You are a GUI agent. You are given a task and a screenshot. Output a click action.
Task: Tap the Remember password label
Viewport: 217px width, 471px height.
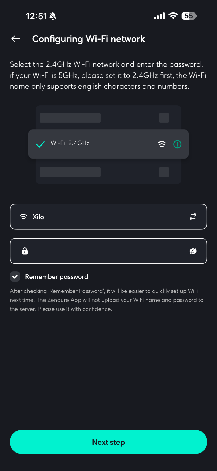click(57, 277)
